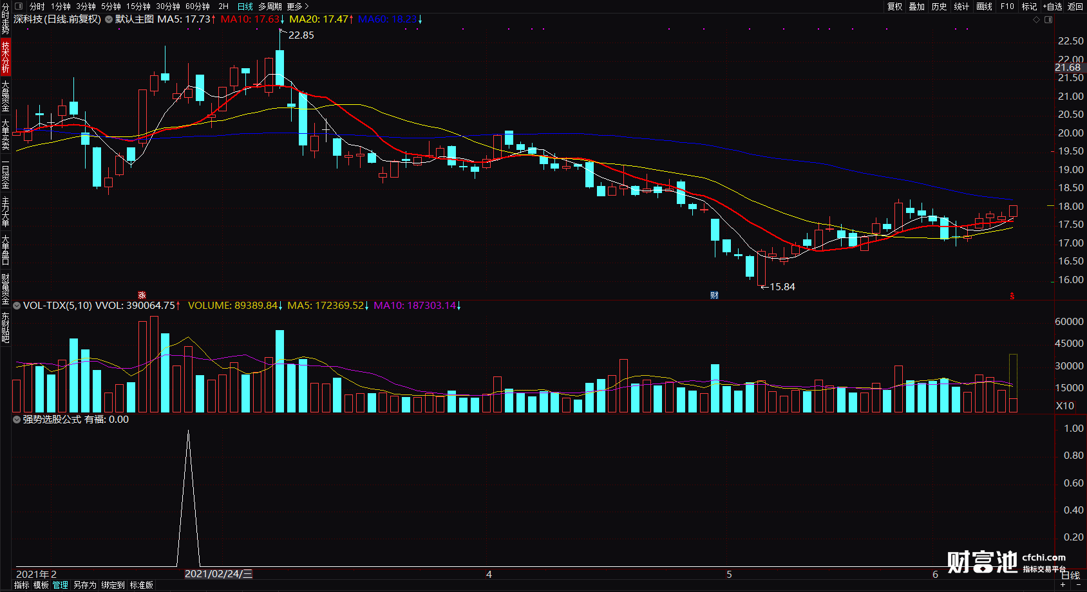
Task: Toggle the right side panel icon
Action: 1048,20
